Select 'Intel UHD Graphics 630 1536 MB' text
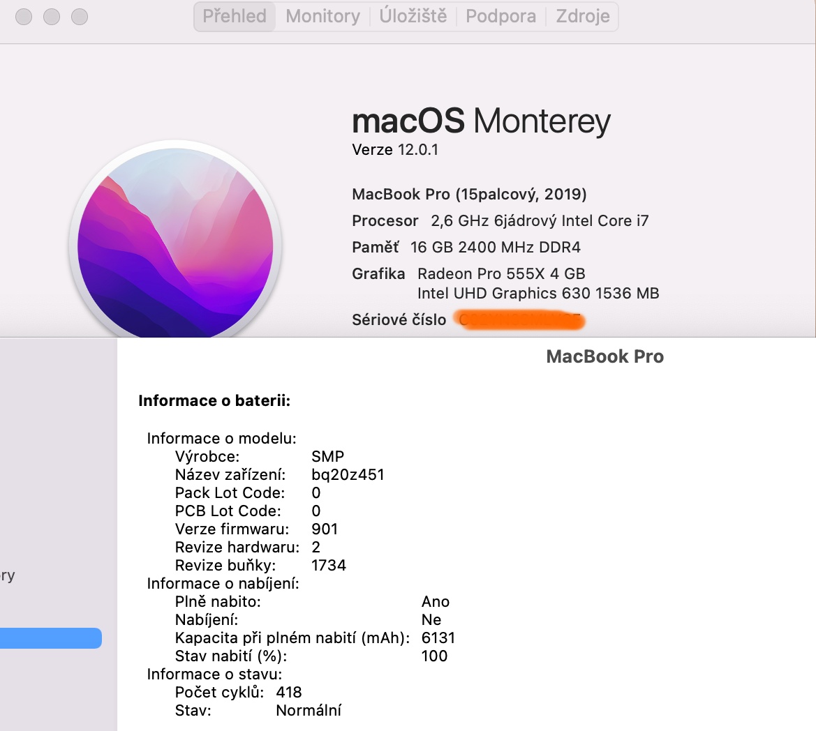 coord(538,293)
